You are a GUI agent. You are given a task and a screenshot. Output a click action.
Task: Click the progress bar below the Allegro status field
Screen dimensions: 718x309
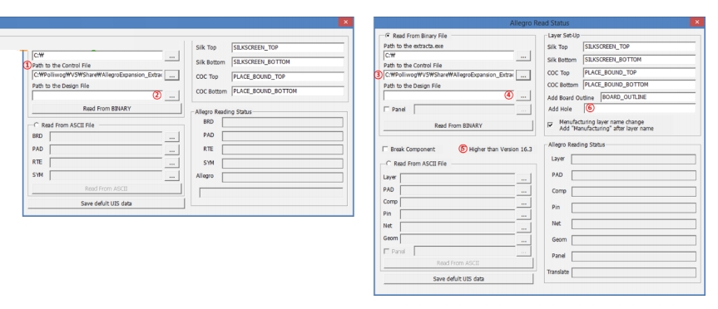tap(271, 193)
